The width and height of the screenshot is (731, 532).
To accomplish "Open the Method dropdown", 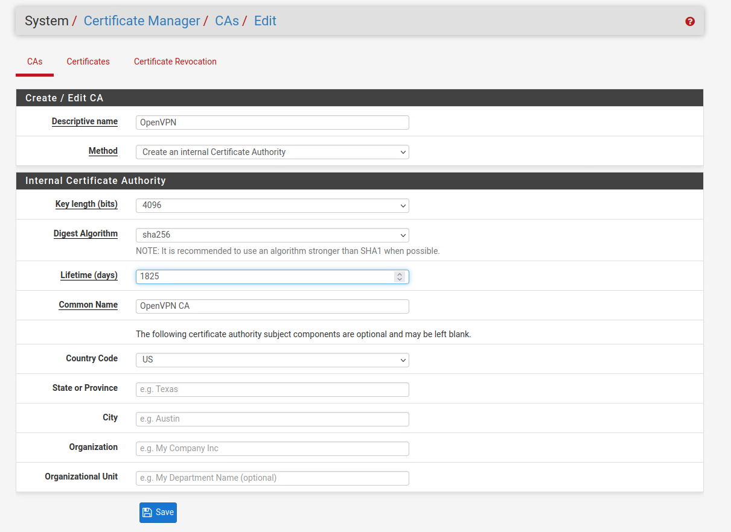I will point(272,152).
